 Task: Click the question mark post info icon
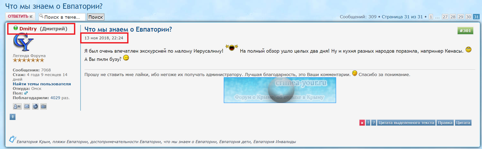tap(374, 123)
